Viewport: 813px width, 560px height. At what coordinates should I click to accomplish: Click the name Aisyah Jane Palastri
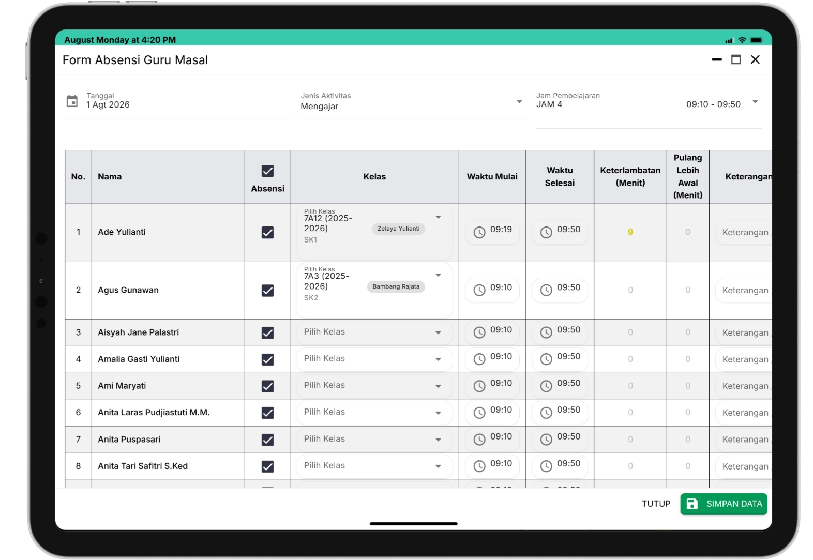pos(139,332)
